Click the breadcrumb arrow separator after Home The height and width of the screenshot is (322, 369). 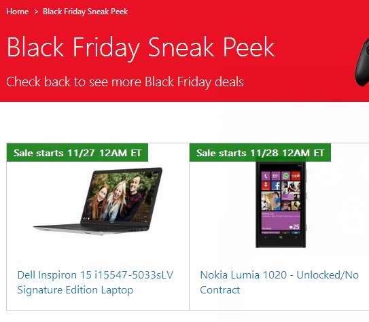coord(36,12)
